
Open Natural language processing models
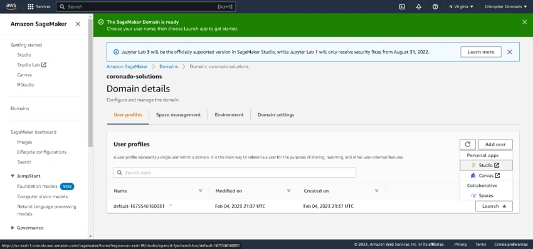46,210
